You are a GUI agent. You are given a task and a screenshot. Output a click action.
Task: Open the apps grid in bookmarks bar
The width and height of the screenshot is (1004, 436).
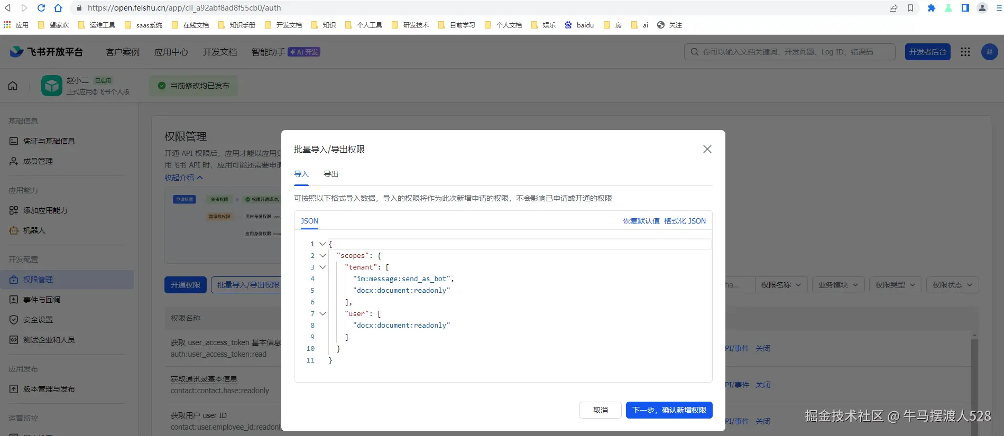[x=16, y=25]
